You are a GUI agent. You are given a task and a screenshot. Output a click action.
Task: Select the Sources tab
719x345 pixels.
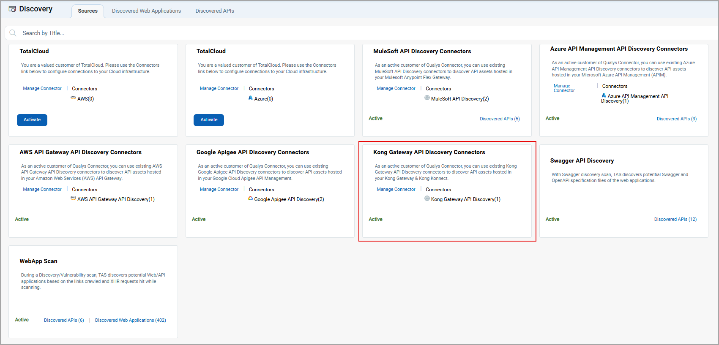[87, 11]
